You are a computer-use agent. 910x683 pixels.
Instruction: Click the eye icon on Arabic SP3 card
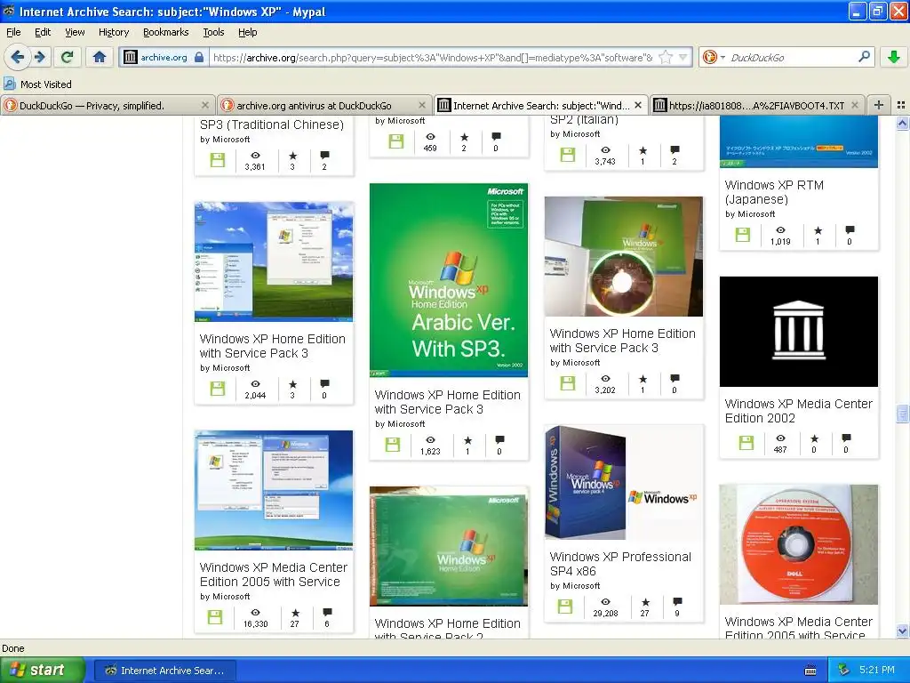[x=430, y=440]
